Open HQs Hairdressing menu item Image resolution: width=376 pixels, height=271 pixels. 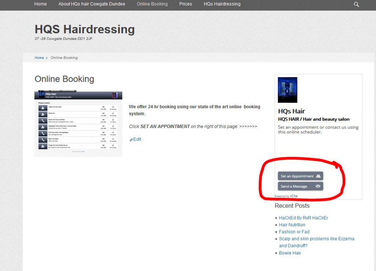tap(222, 4)
